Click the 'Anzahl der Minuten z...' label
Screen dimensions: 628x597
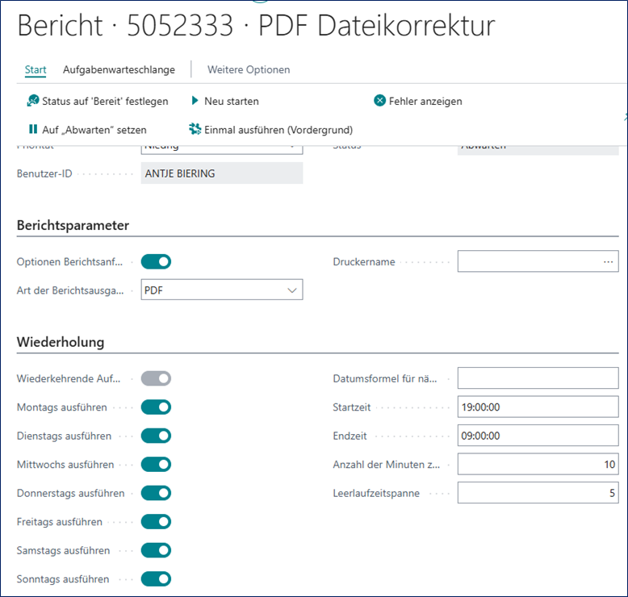click(x=387, y=465)
